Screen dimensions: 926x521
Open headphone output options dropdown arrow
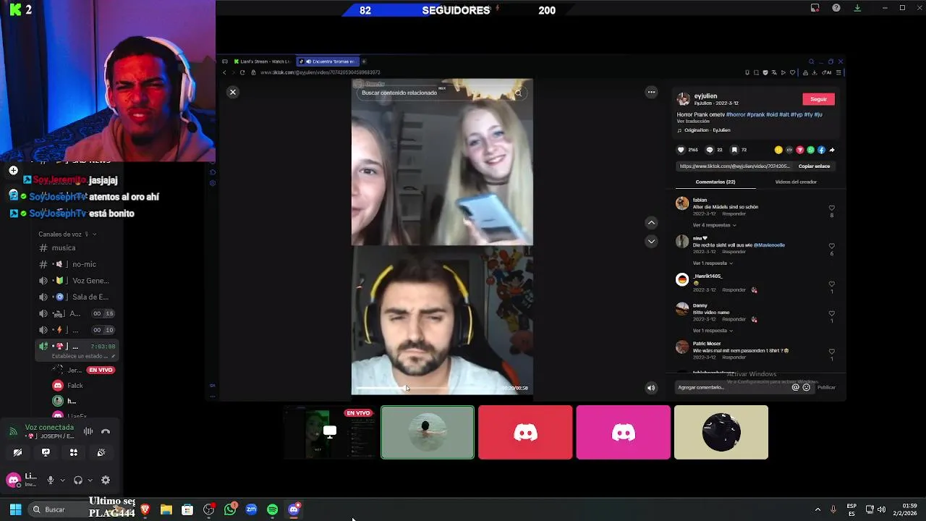90,480
